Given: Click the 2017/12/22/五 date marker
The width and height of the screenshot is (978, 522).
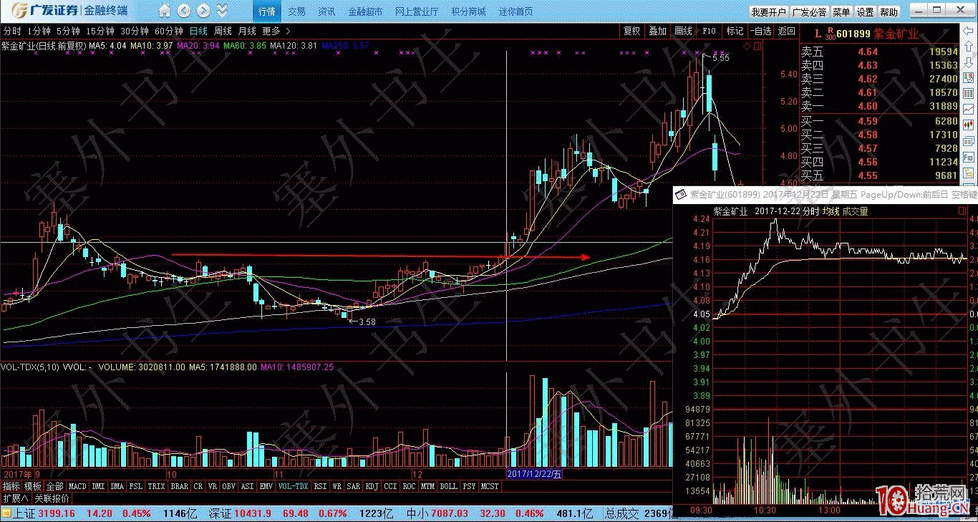Looking at the screenshot, I should pyautogui.click(x=535, y=474).
